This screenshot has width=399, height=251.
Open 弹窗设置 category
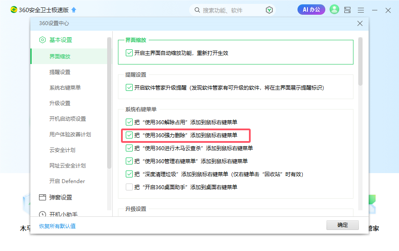(x=61, y=197)
